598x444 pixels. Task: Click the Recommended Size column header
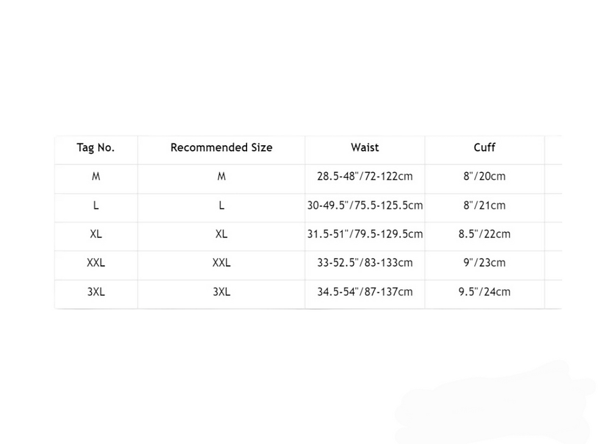pos(222,148)
